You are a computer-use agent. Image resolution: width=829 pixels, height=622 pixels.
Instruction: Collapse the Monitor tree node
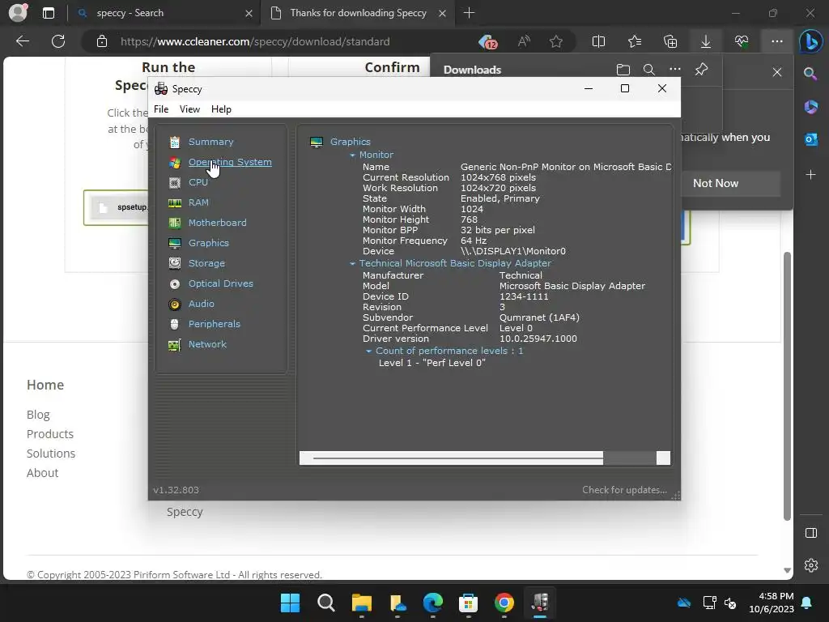click(353, 155)
